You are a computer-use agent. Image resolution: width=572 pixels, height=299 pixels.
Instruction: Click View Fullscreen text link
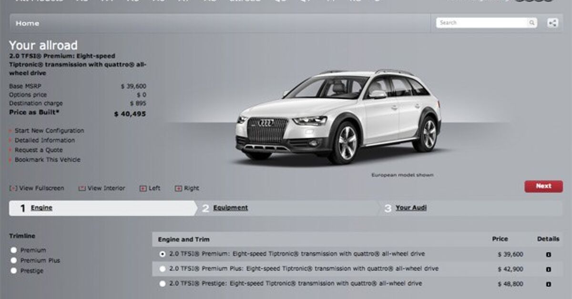pyautogui.click(x=41, y=188)
